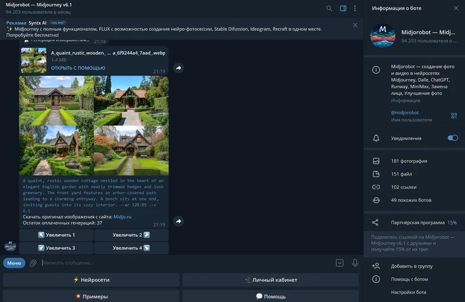The width and height of the screenshot is (465, 302).
Task: Click the file icon beside 151 файл
Action: pos(376,174)
